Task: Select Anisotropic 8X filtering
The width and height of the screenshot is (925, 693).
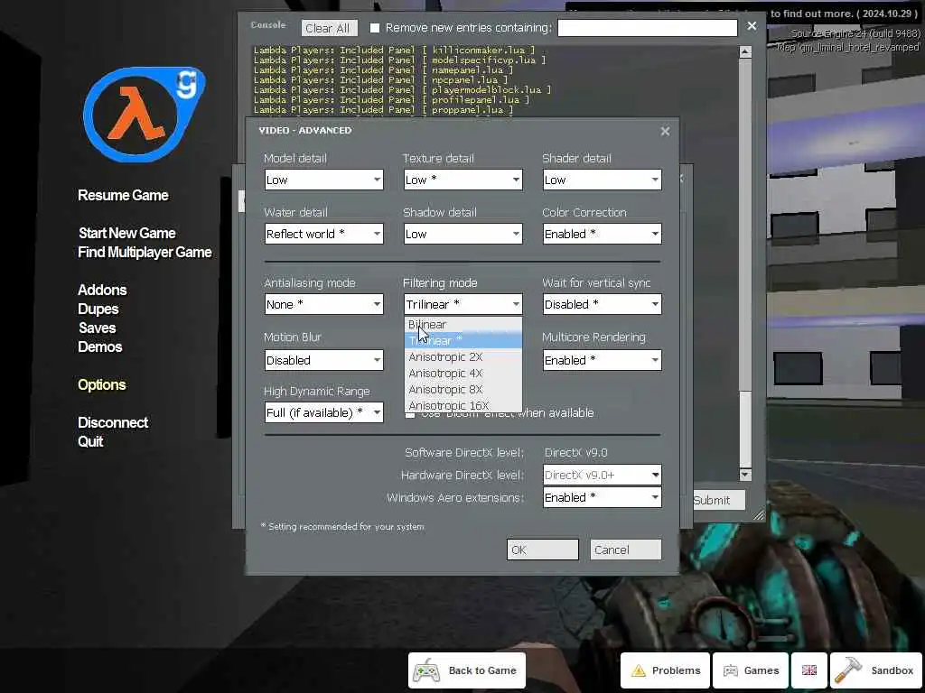Action: pyautogui.click(x=463, y=390)
